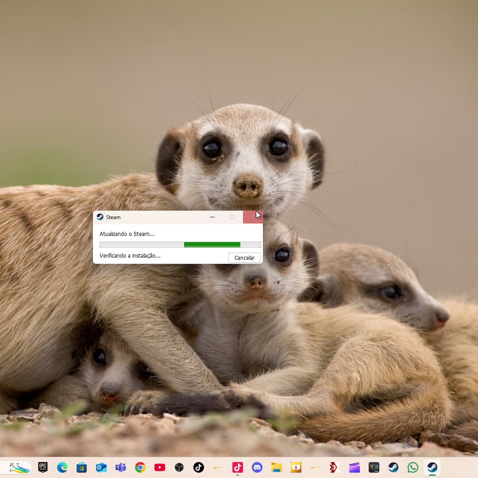Launch Clipchamp video editor from the taskbar
This screenshot has width=478, height=478.
tap(355, 467)
